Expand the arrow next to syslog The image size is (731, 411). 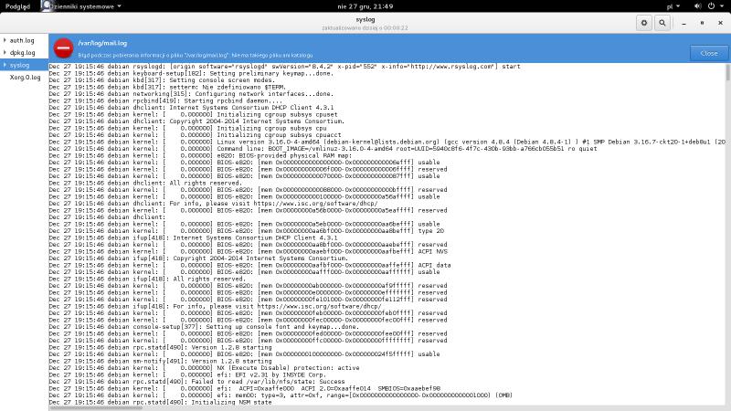(x=4, y=66)
